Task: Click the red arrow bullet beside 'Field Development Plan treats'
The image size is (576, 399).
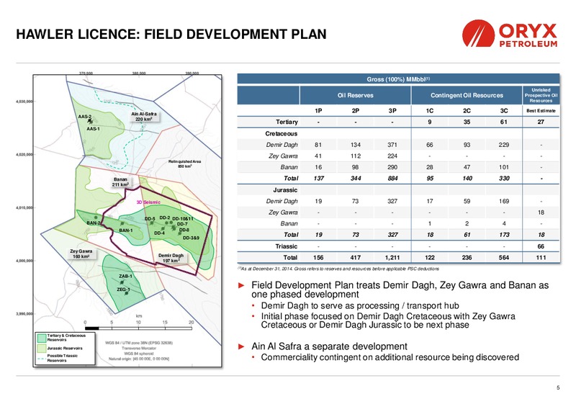Action: pos(241,285)
